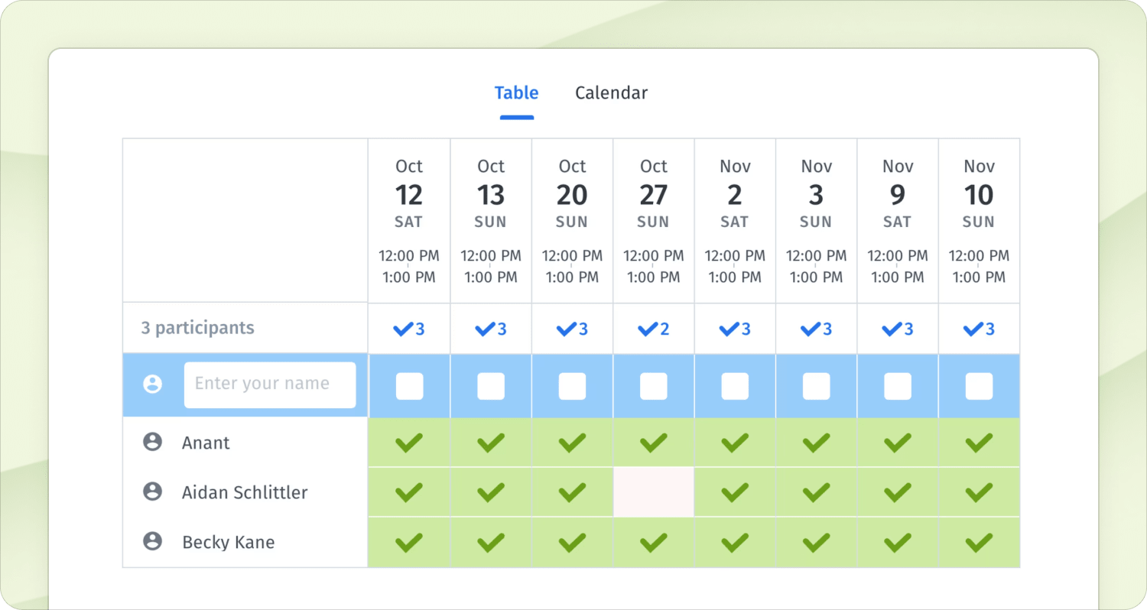Image resolution: width=1147 pixels, height=610 pixels.
Task: Click Becky Kane's avatar icon
Action: tap(153, 542)
